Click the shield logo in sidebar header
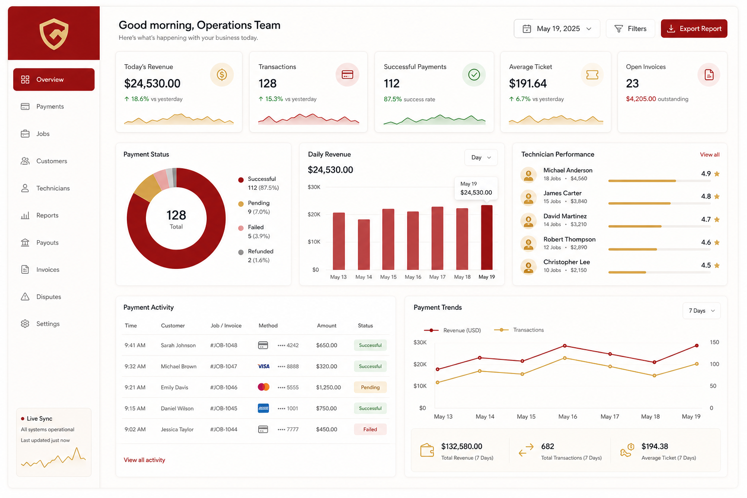Image resolution: width=747 pixels, height=498 pixels. tap(54, 34)
